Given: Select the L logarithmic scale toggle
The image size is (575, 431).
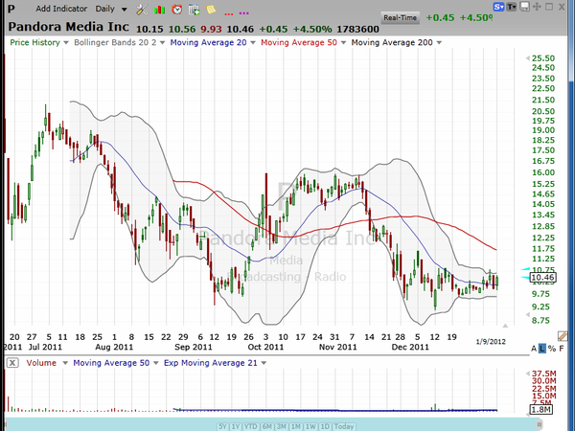Looking at the screenshot, I should [x=542, y=349].
